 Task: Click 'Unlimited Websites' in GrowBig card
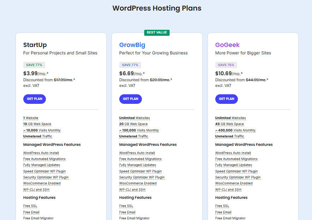[134, 118]
